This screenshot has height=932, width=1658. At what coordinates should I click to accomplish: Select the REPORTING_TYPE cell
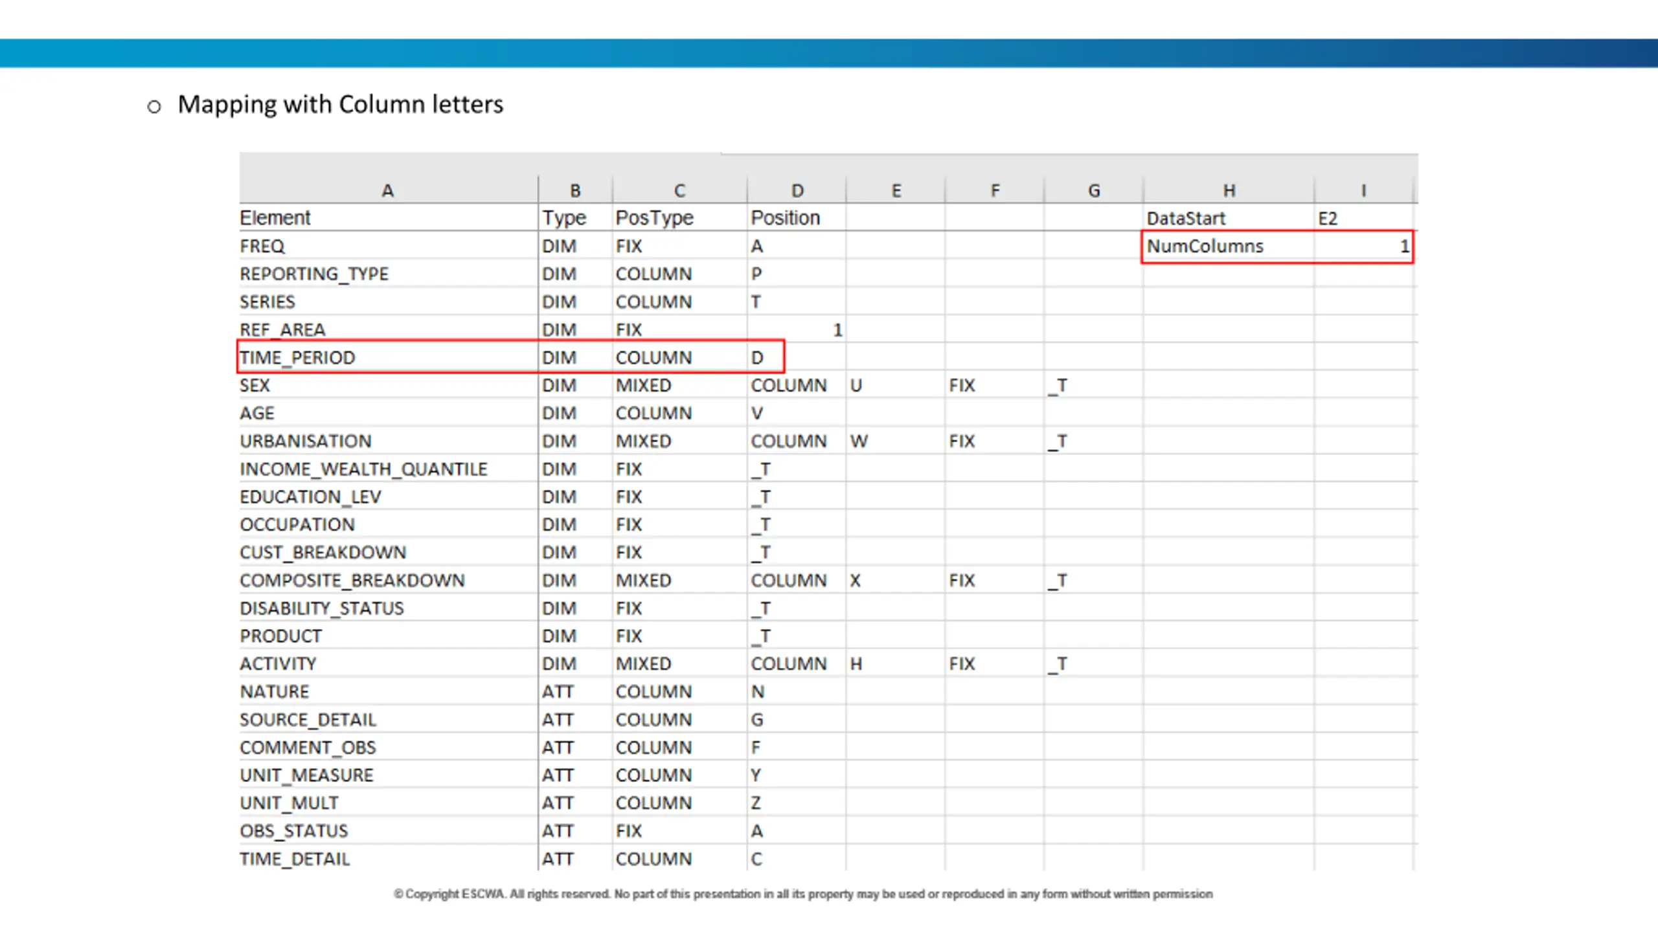[x=388, y=274]
